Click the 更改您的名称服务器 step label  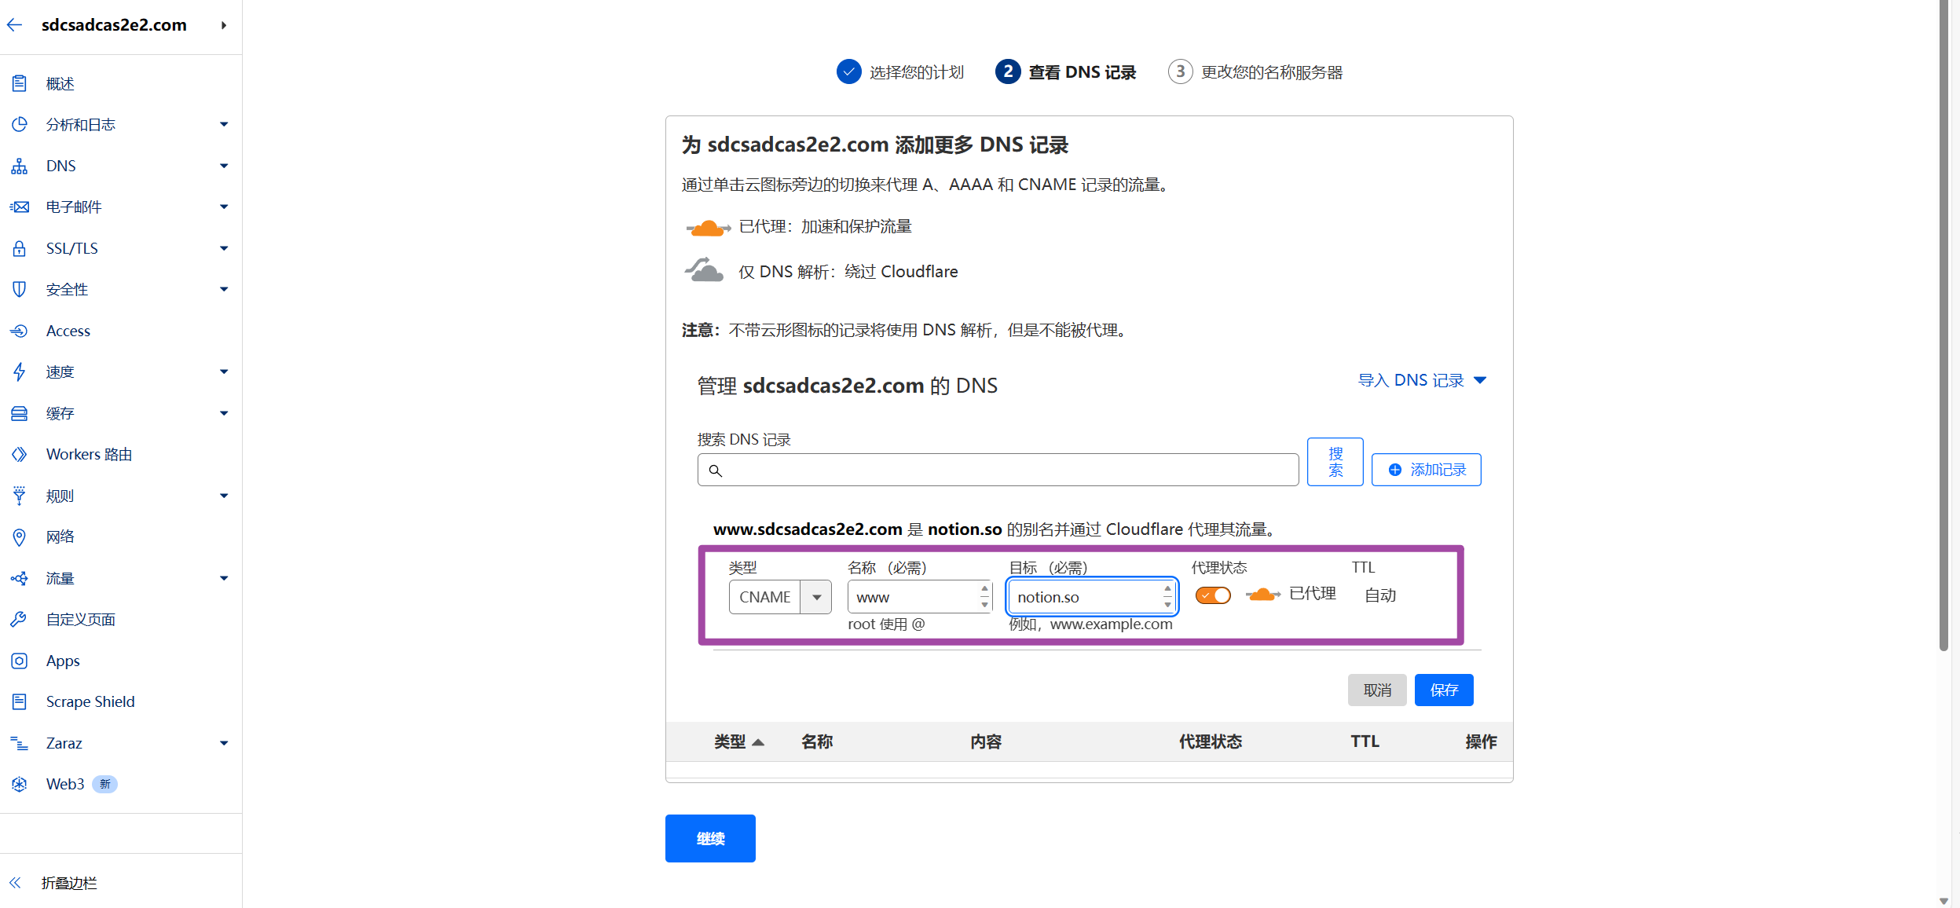pyautogui.click(x=1272, y=72)
